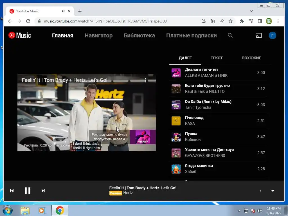Play Ягода малинка by Хабиб
The width and height of the screenshot is (288, 216).
[218, 169]
